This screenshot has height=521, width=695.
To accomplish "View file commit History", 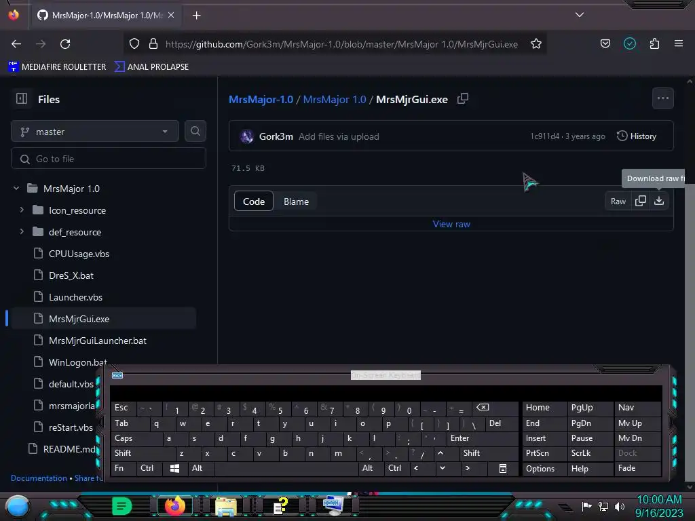I will pos(637,136).
